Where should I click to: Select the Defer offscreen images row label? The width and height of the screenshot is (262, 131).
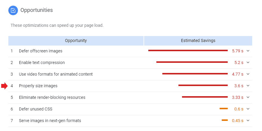[x=41, y=51]
